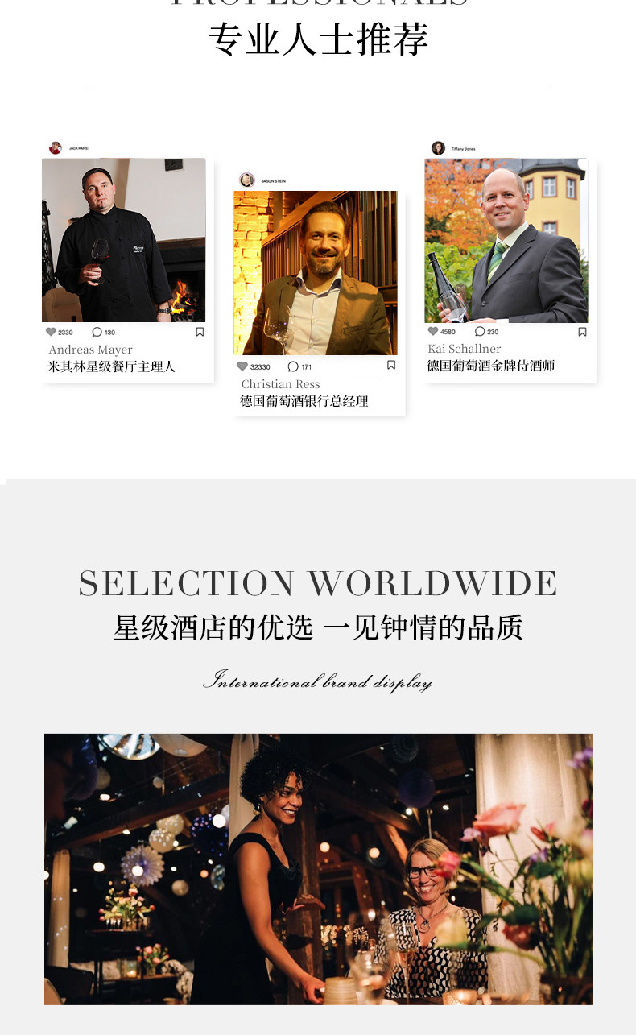This screenshot has width=636, height=1035.
Task: Click the heart icon showing 4580 likes
Action: pos(433,331)
